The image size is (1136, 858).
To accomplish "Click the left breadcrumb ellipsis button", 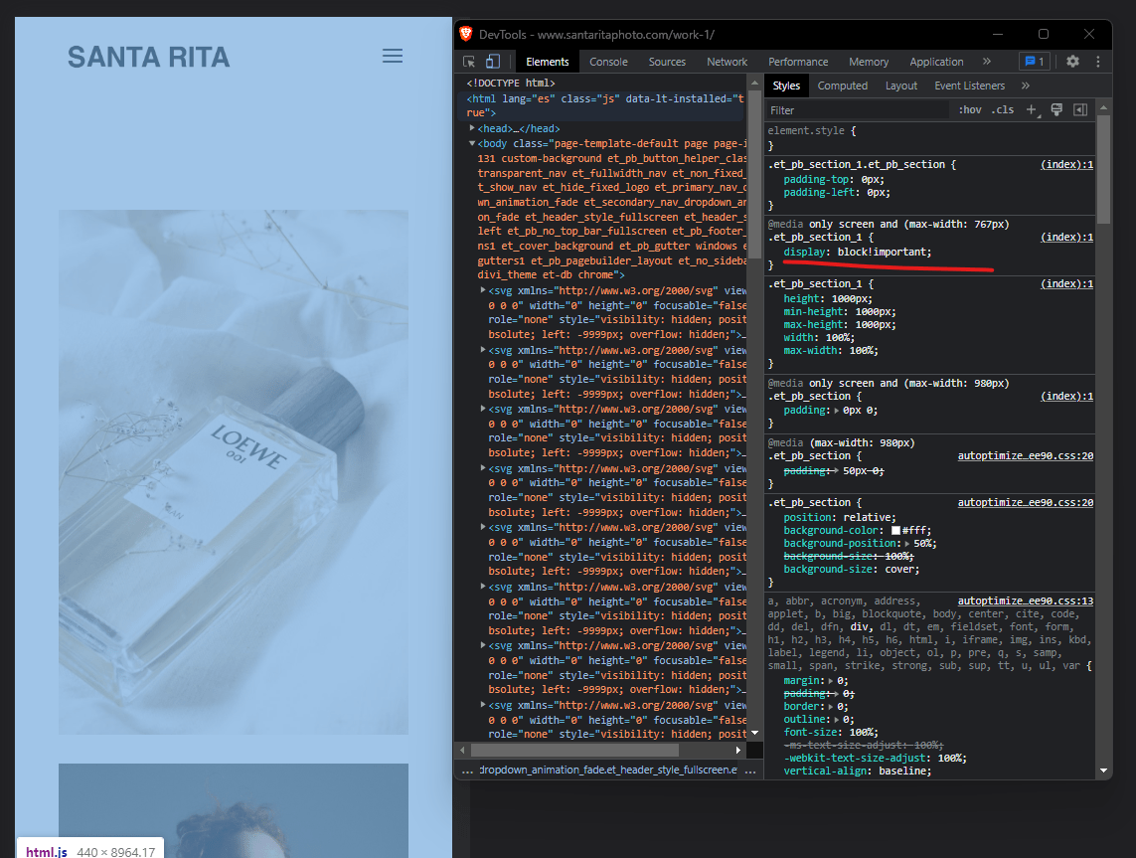I will pos(467,771).
